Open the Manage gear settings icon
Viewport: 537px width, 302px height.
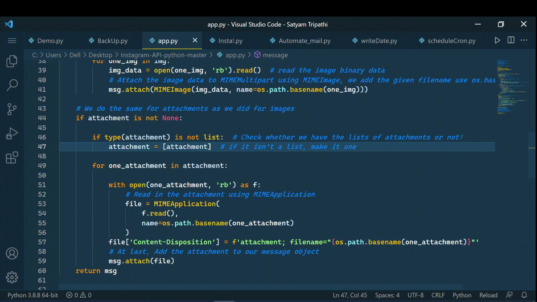pyautogui.click(x=12, y=277)
